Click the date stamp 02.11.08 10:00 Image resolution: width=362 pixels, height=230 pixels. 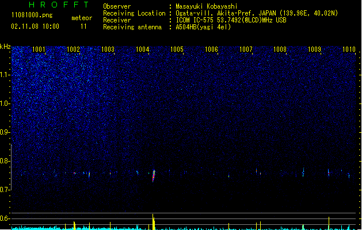(35, 26)
